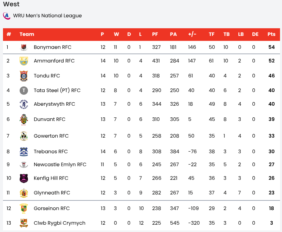282x232 pixels.
Task: Select the Clwb Rygbi Crymych row name
Action: (60, 223)
